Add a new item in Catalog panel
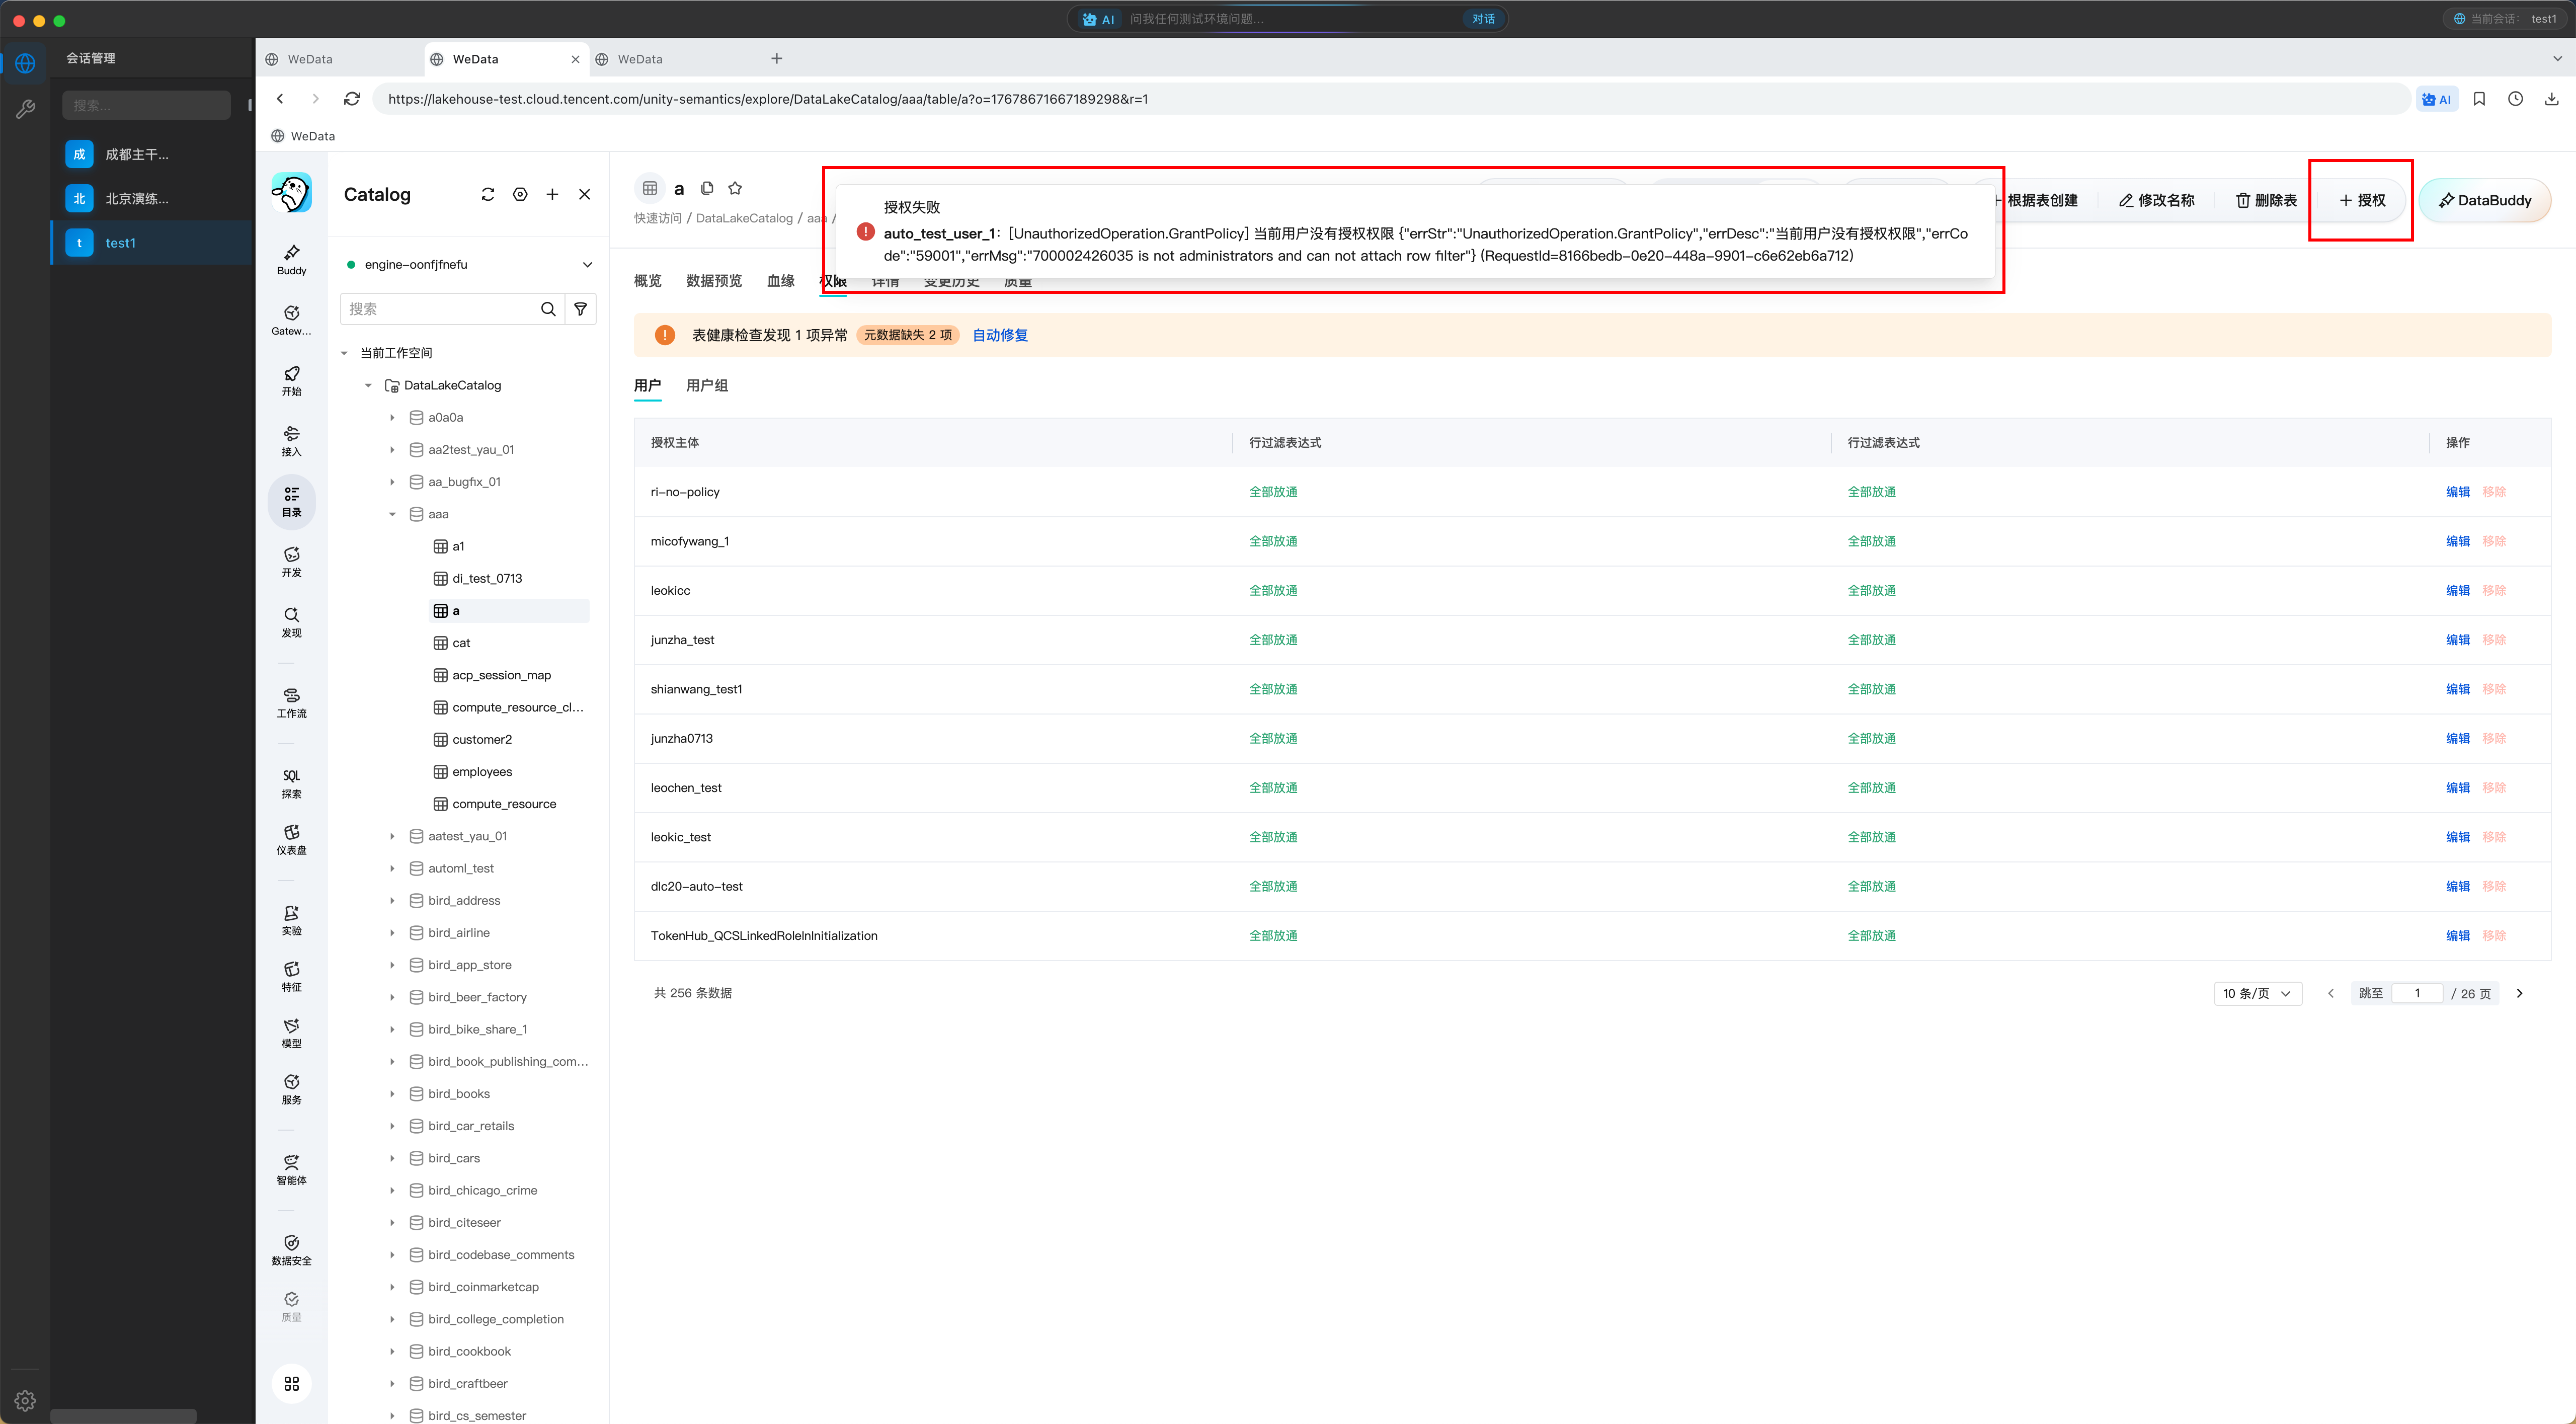The image size is (2576, 1424). [x=552, y=194]
